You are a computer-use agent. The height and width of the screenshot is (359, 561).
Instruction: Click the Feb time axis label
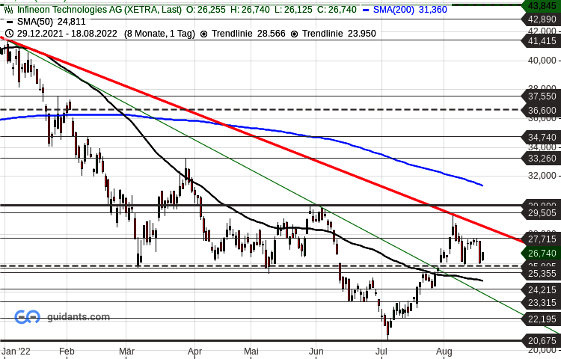pyautogui.click(x=67, y=352)
